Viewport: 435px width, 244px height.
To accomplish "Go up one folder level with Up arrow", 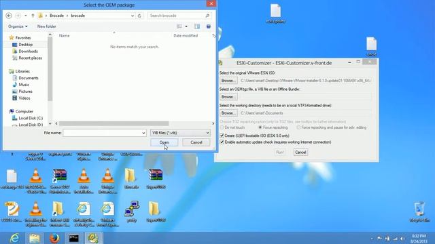I will click(33, 16).
